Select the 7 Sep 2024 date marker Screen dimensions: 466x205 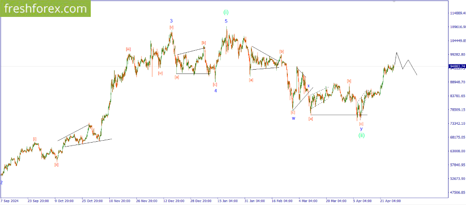click(11, 200)
